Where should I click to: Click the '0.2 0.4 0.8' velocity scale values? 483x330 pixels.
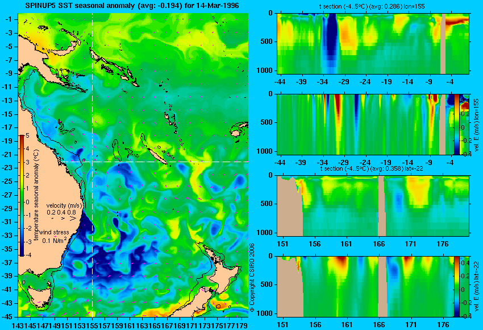61,212
